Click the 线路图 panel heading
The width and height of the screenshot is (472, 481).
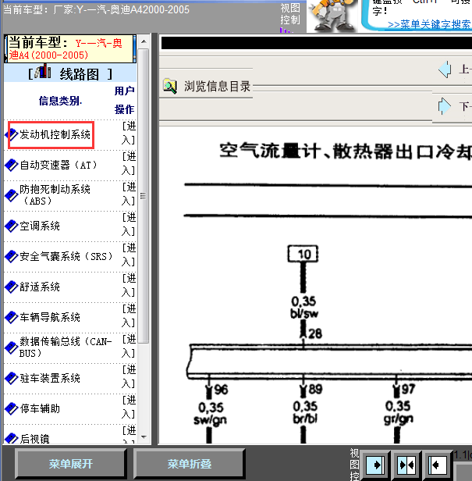[70, 73]
